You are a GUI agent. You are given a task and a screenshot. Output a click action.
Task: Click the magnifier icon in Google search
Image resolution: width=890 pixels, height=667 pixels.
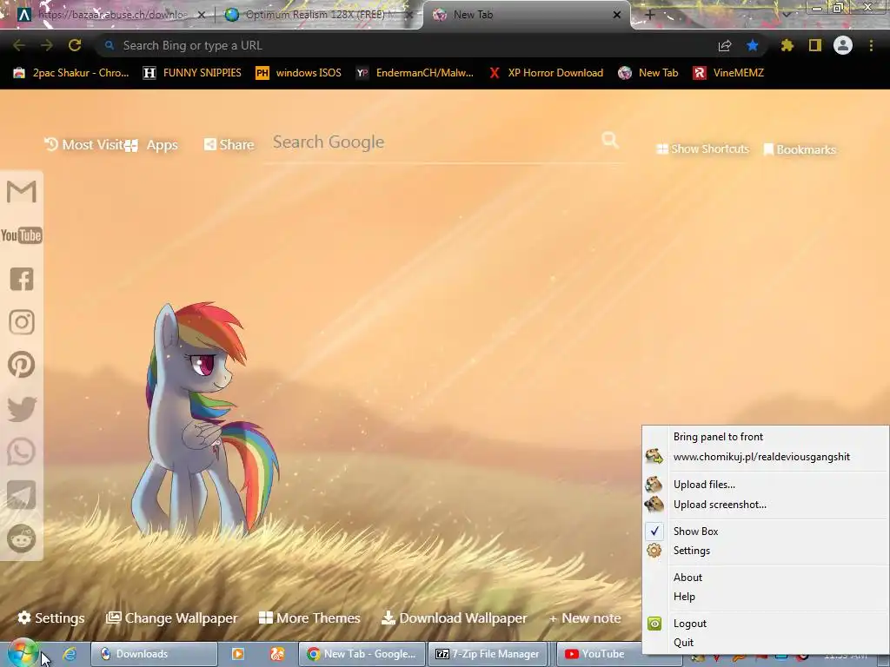tap(610, 140)
